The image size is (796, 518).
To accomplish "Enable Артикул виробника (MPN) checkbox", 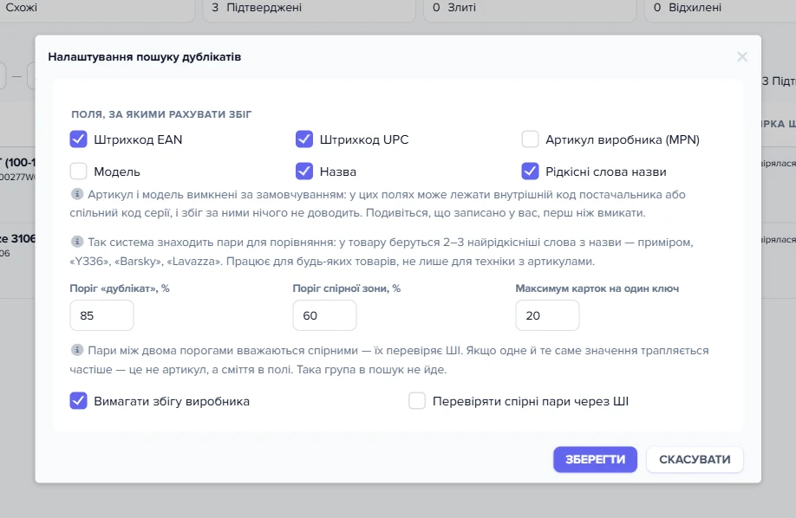I will point(530,139).
